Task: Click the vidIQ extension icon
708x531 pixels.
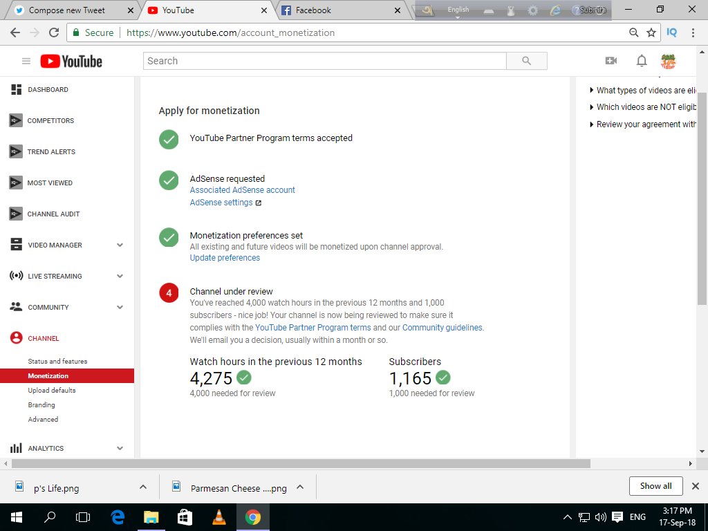Action: pos(672,32)
